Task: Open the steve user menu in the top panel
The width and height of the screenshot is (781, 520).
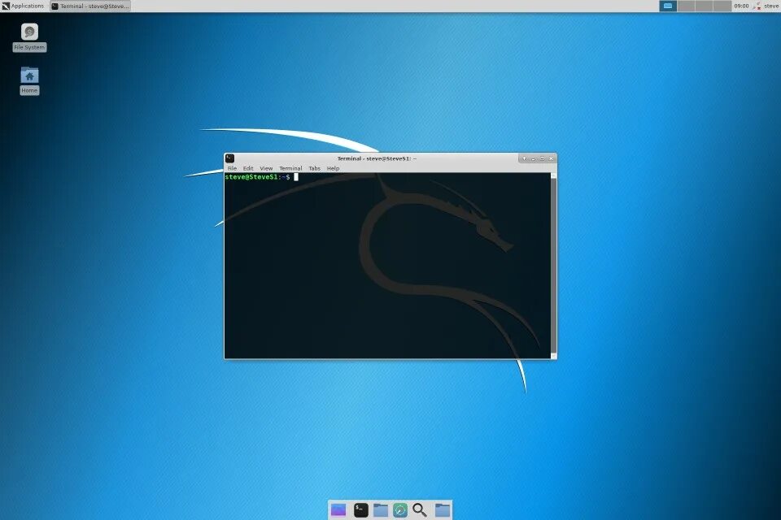Action: [771, 6]
